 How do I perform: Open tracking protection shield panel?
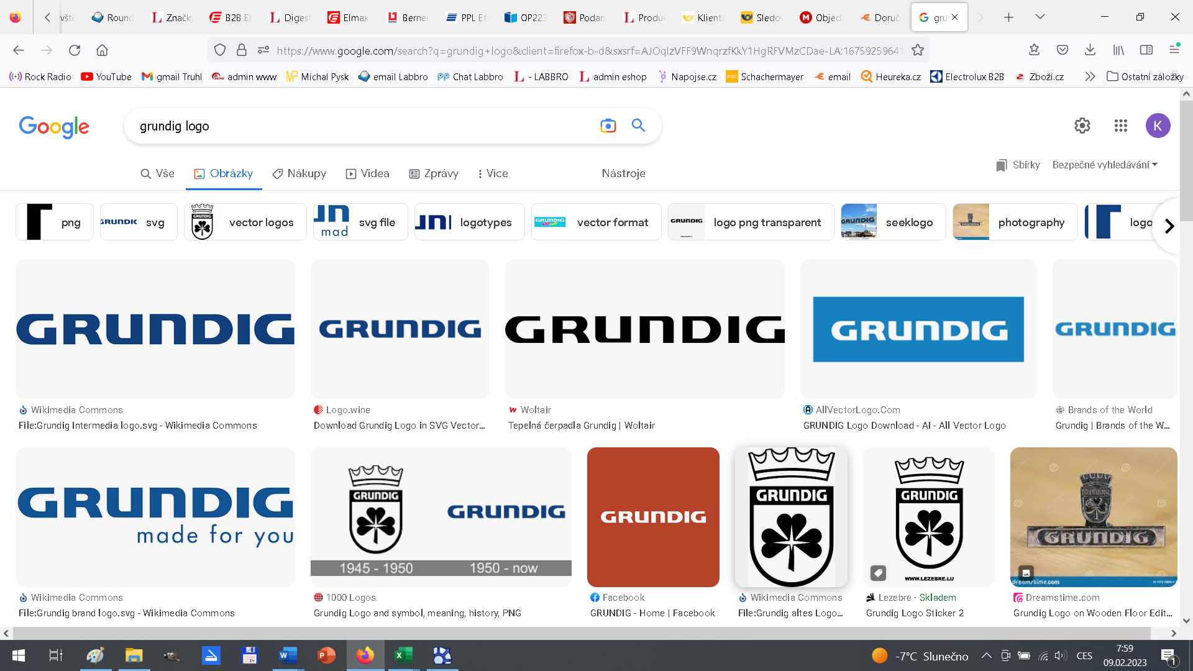pos(220,50)
